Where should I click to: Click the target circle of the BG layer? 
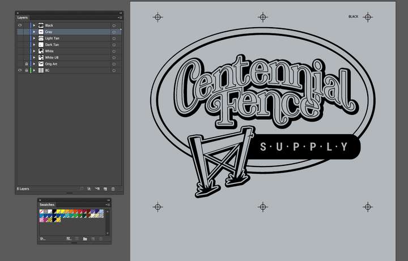pyautogui.click(x=114, y=70)
